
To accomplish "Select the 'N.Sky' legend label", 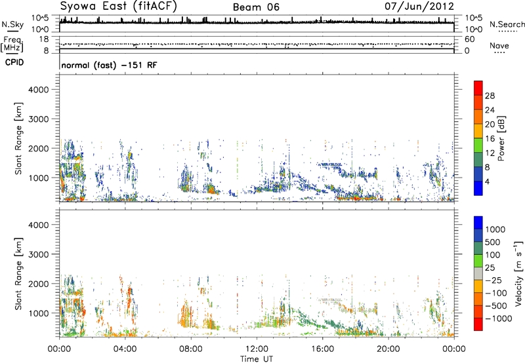I will click(x=12, y=24).
